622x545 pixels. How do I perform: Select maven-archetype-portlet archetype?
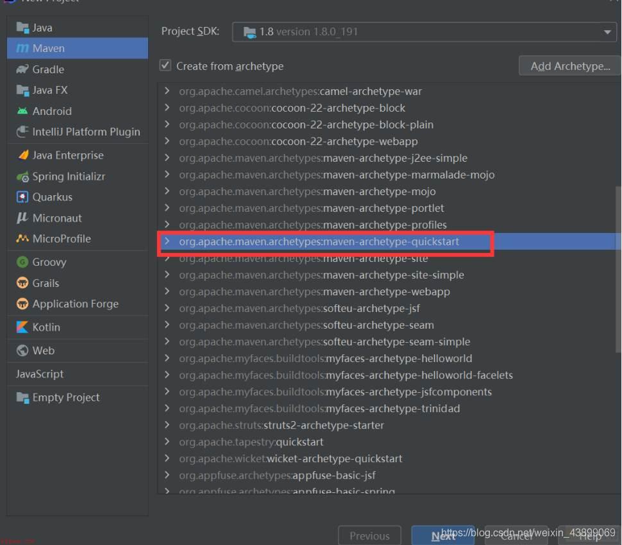[312, 208]
